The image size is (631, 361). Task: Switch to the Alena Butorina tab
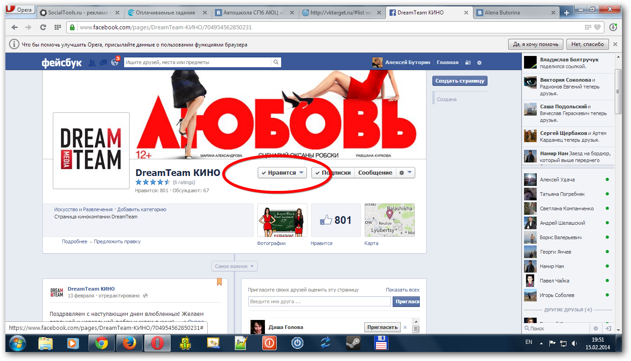click(516, 13)
